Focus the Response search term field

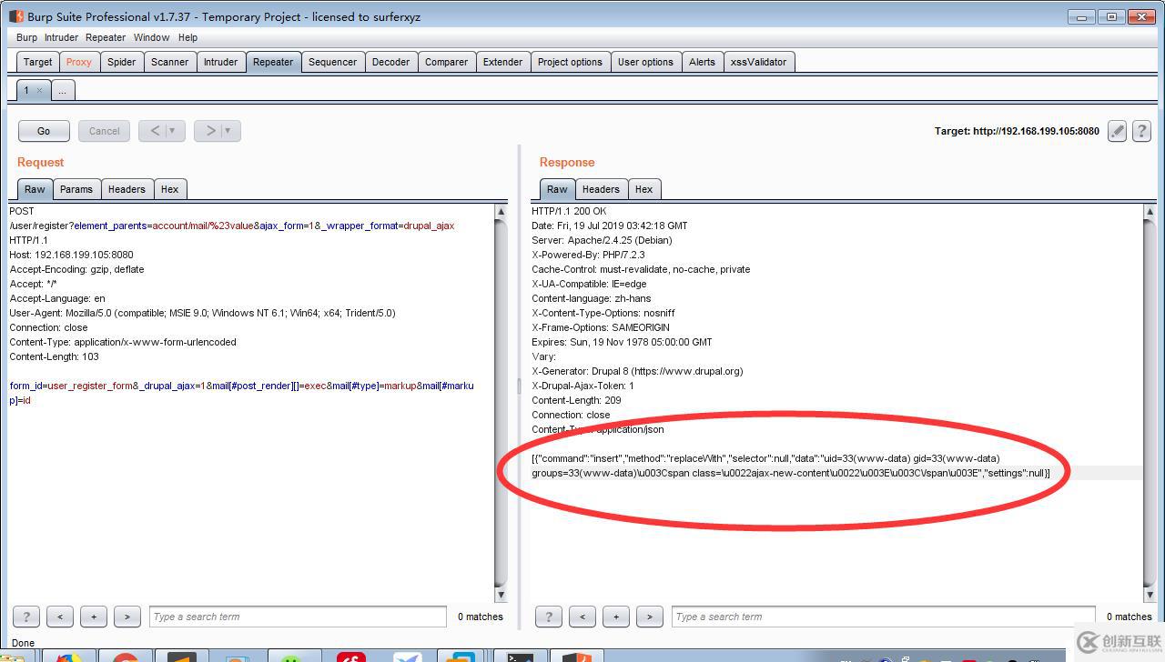pos(883,617)
